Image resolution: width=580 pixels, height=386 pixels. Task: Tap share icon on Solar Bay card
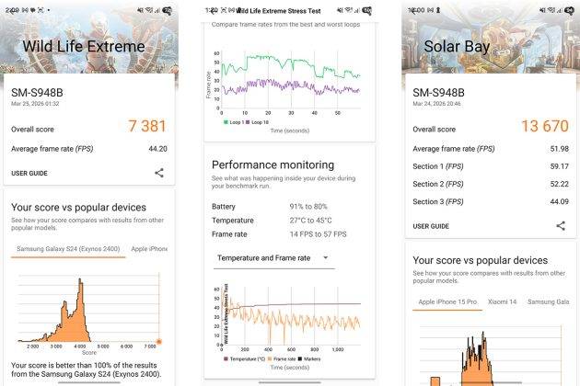tap(561, 226)
